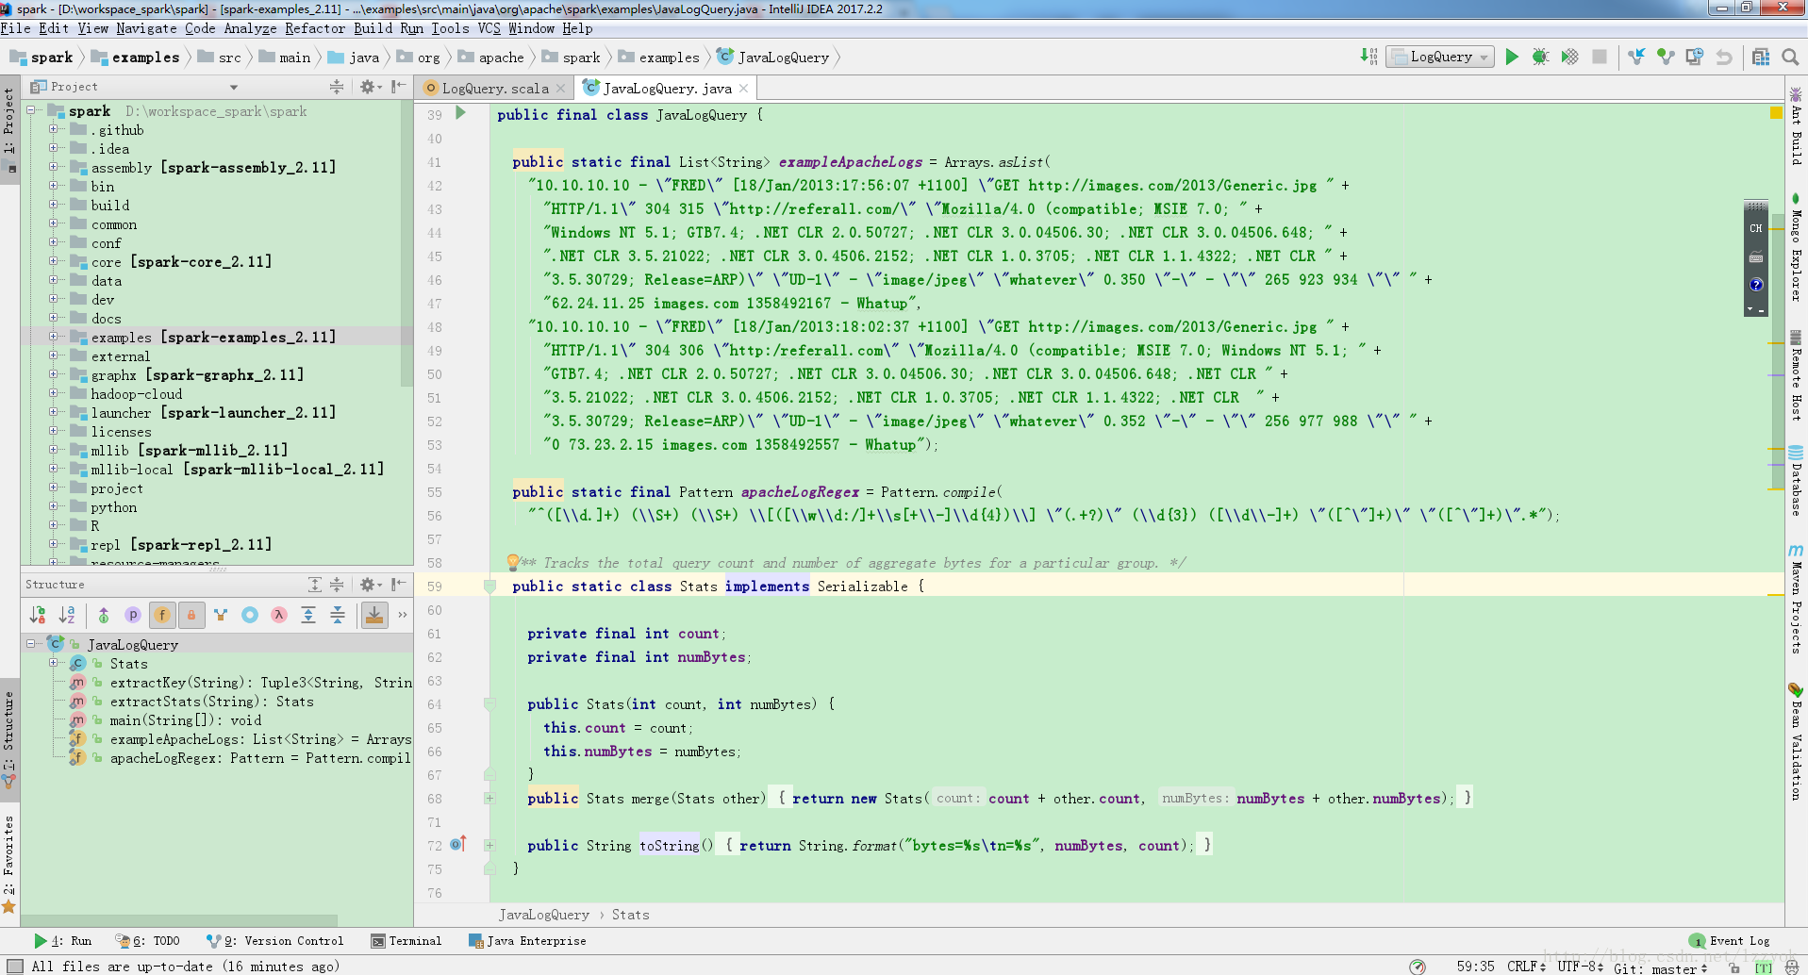Click the Git master branch widget
1808x975 pixels.
pyautogui.click(x=1661, y=967)
